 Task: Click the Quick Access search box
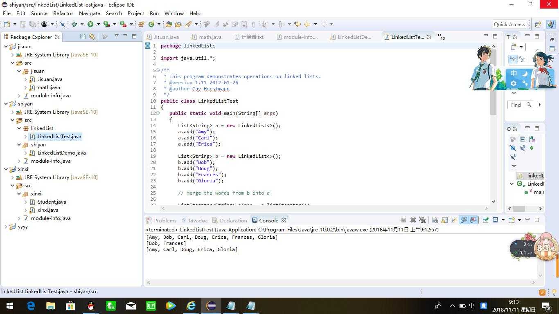click(x=509, y=24)
